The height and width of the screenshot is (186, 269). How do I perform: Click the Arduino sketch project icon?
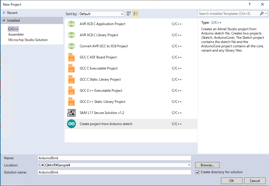(x=71, y=124)
